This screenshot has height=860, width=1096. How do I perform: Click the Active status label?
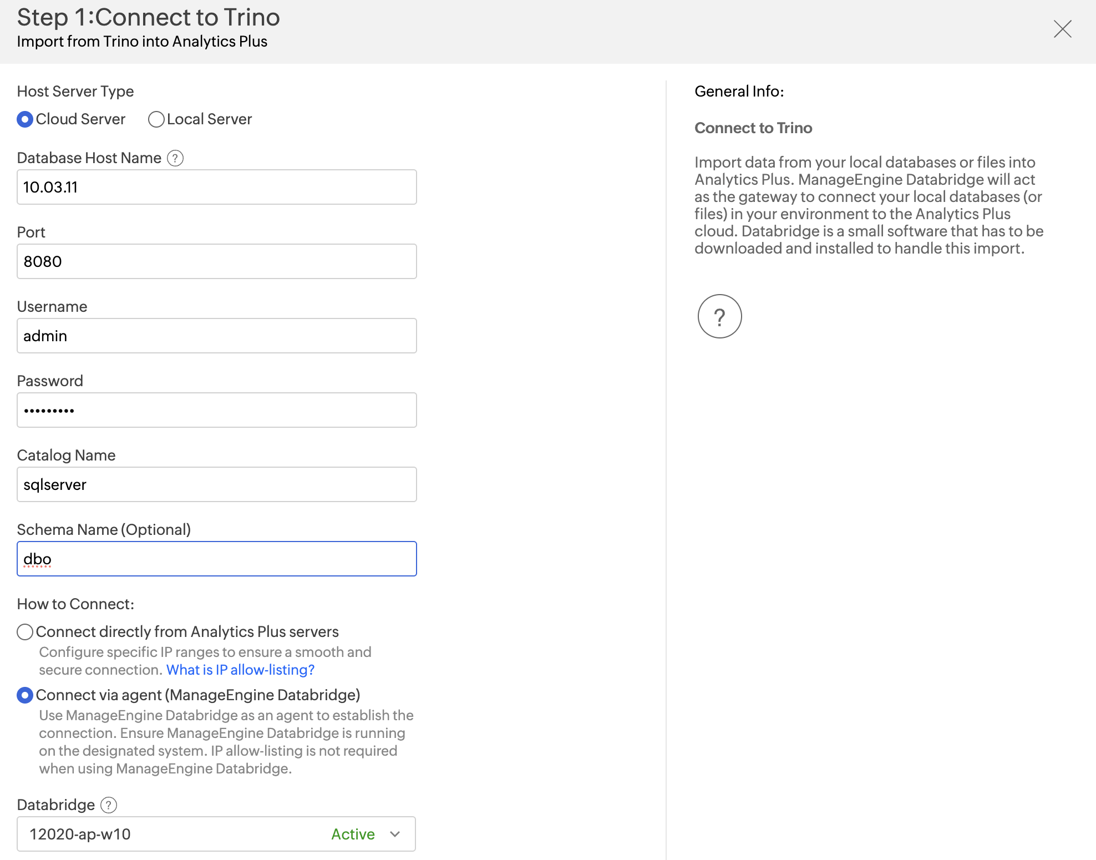[353, 834]
